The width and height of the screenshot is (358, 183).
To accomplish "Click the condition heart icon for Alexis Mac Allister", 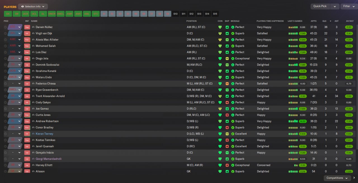I will [220, 40].
